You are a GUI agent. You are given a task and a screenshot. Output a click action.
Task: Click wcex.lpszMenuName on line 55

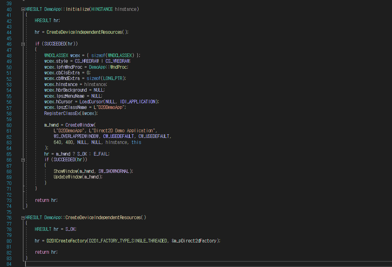click(64, 96)
